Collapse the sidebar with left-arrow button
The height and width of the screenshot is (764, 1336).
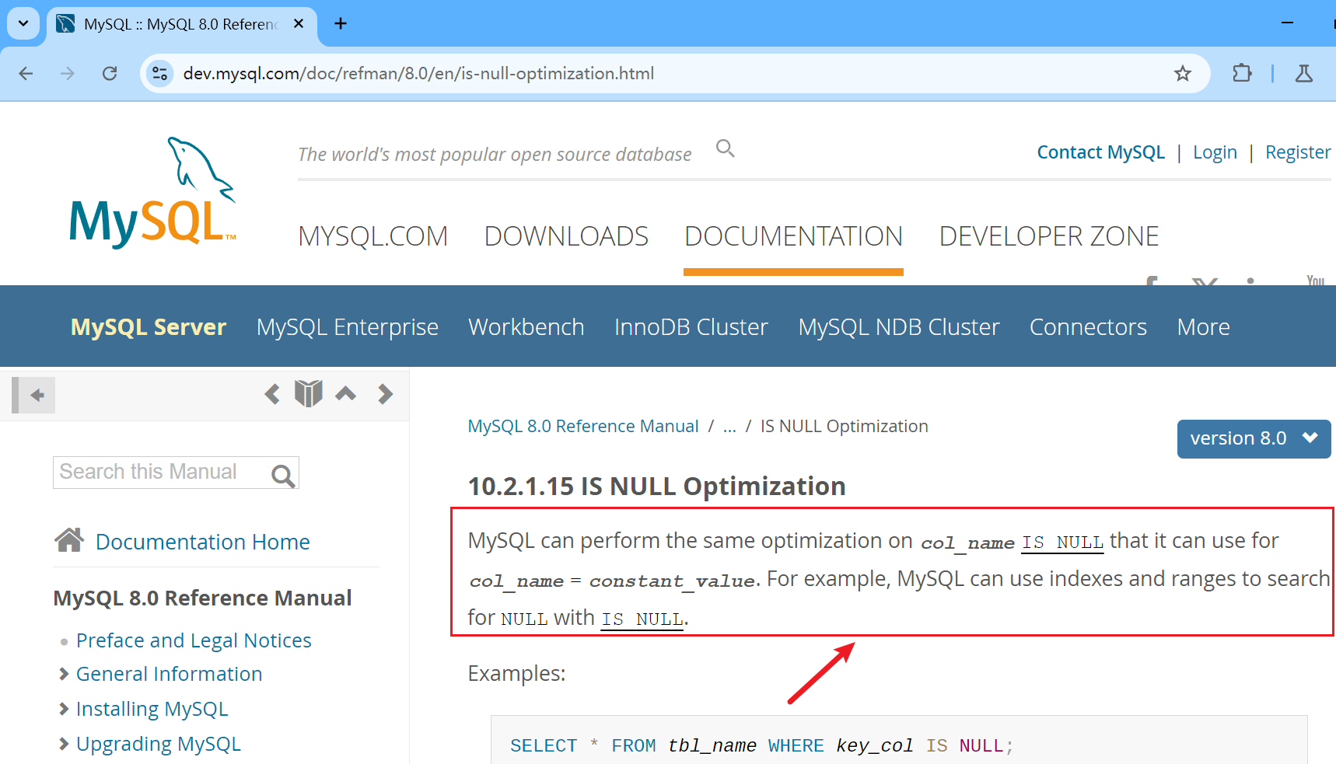33,395
